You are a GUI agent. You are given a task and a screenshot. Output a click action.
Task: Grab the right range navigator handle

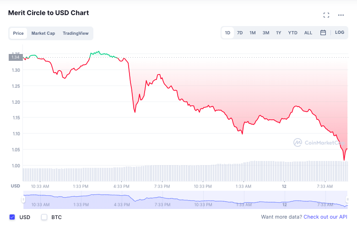pyautogui.click(x=347, y=199)
